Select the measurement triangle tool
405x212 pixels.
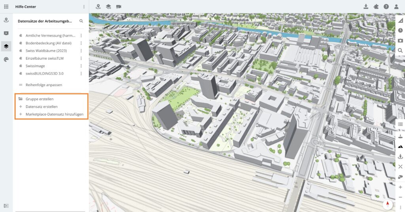400,21
